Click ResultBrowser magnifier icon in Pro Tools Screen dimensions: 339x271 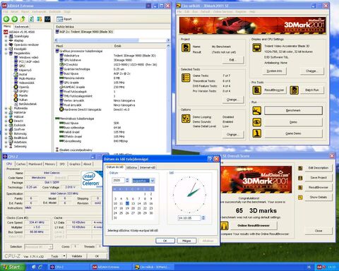point(257,90)
